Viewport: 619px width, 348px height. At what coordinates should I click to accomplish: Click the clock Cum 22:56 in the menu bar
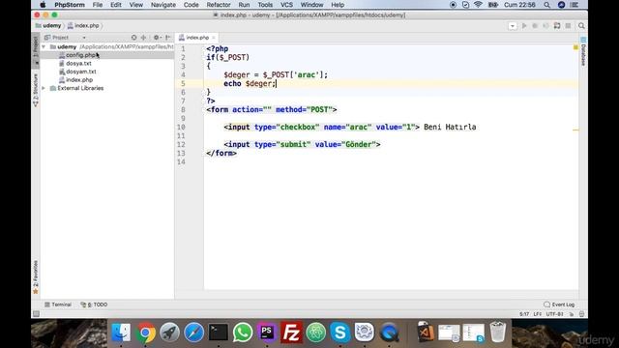(x=519, y=5)
